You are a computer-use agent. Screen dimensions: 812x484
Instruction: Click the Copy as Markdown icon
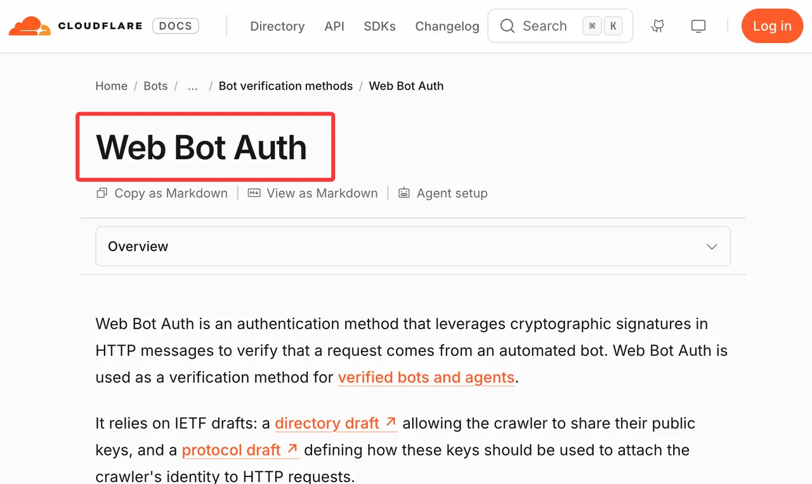point(101,193)
